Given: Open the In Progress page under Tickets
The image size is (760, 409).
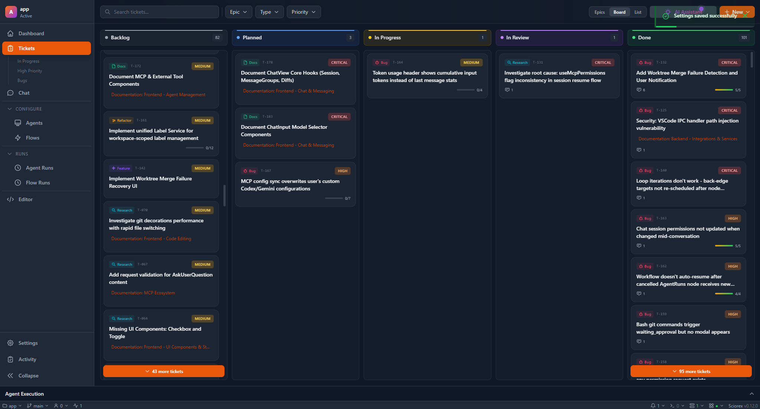Looking at the screenshot, I should [29, 61].
